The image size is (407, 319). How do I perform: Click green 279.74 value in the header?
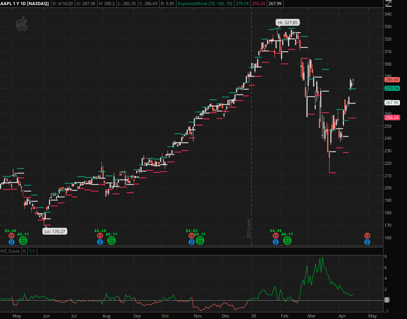point(242,4)
